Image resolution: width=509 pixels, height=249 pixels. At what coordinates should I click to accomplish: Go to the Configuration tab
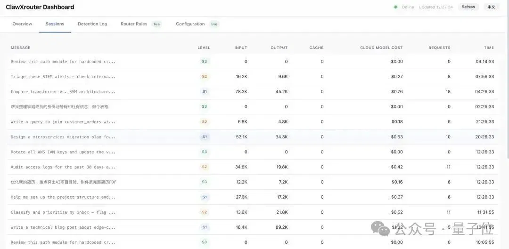click(190, 24)
